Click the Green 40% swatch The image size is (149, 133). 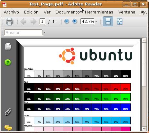(x=68, y=97)
